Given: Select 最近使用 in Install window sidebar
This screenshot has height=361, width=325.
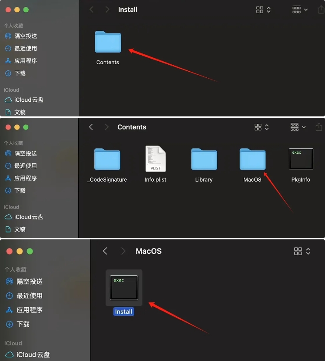Looking at the screenshot, I should point(21,48).
